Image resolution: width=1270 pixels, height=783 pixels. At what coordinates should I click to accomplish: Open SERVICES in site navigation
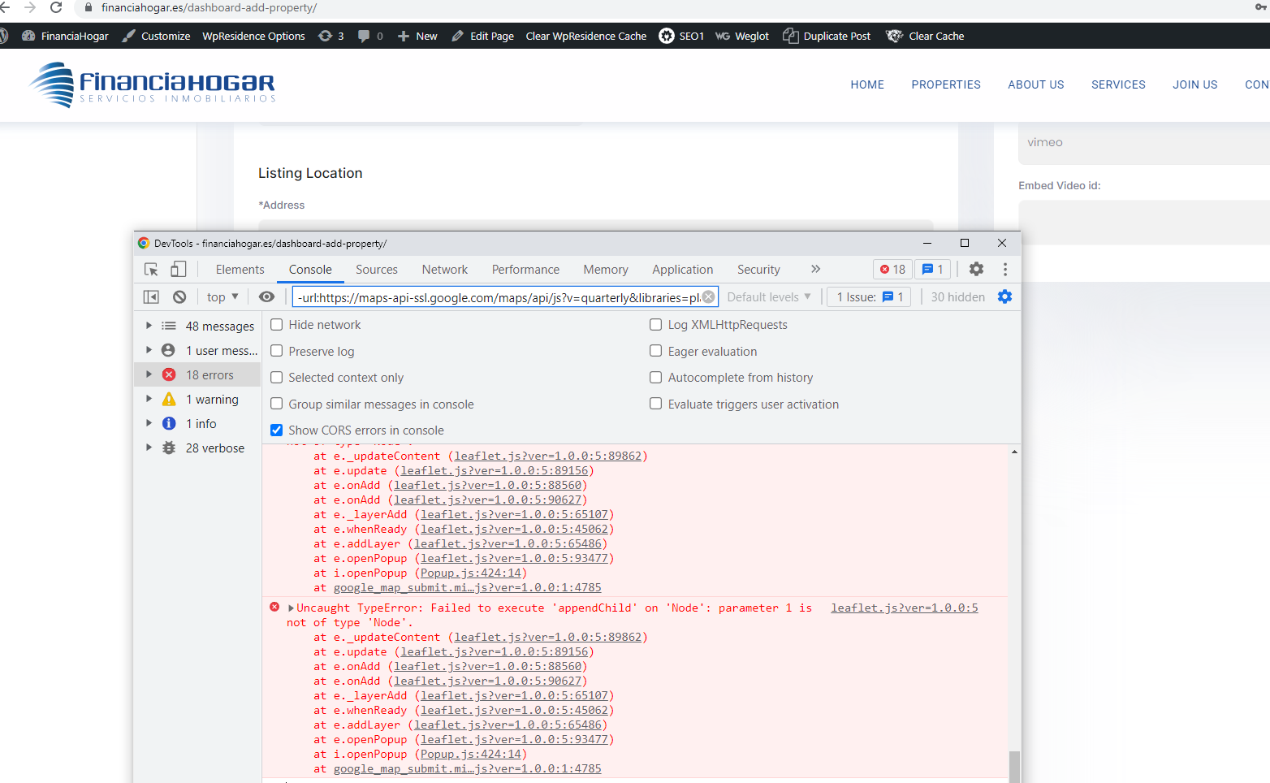coord(1118,84)
